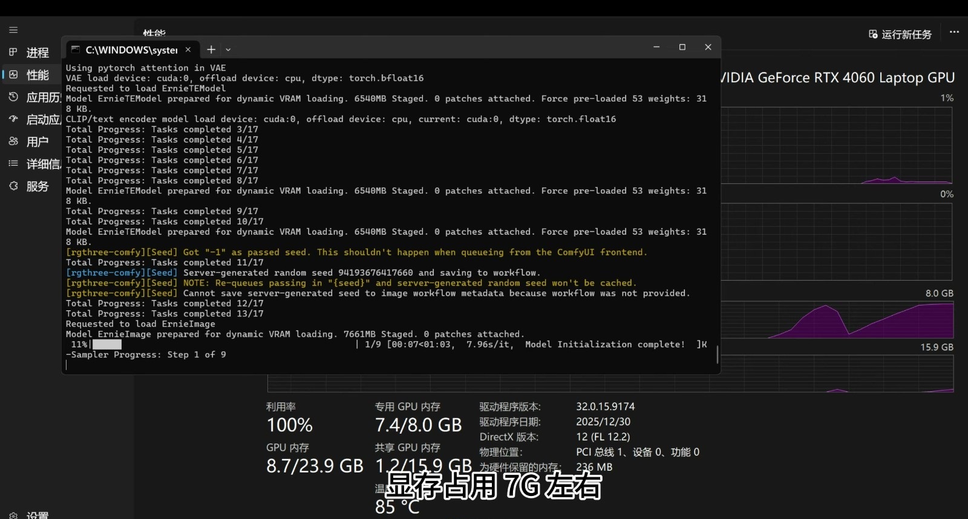Click the terminal vertical scrollbar thumb
Image resolution: width=968 pixels, height=519 pixels.
pyautogui.click(x=718, y=354)
